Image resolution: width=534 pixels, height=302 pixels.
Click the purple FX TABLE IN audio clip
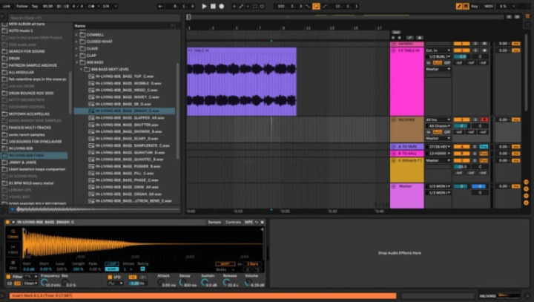click(242, 82)
